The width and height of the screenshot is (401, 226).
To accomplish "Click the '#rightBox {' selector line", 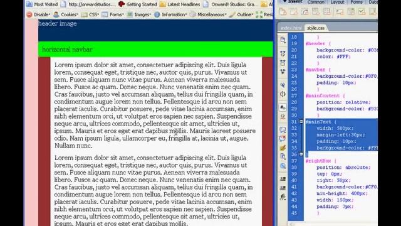I will (321, 161).
